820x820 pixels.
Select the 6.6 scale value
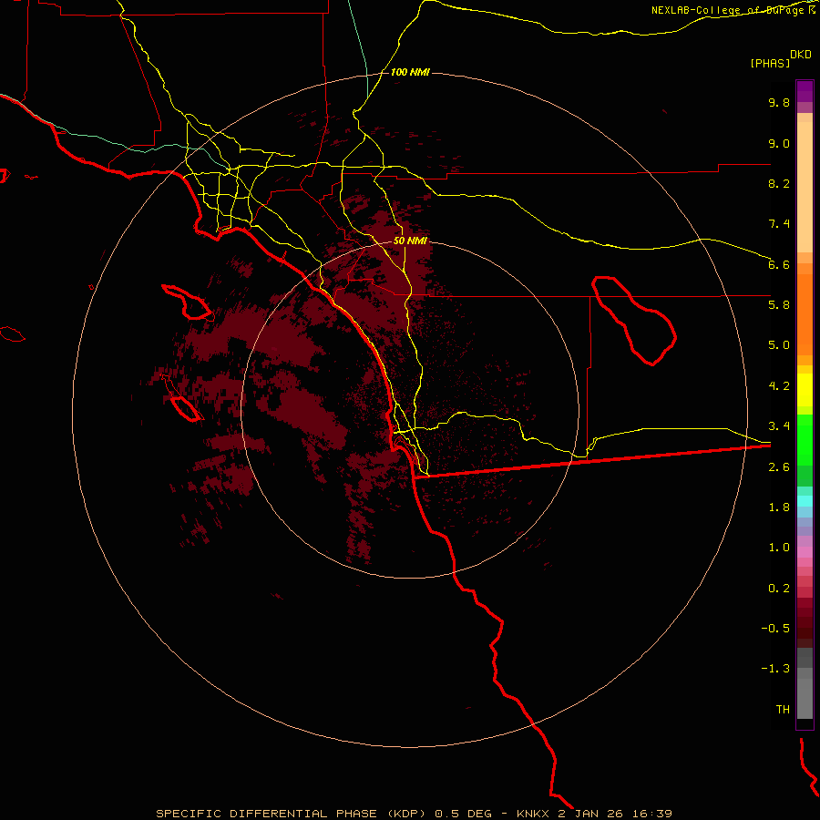(779, 264)
